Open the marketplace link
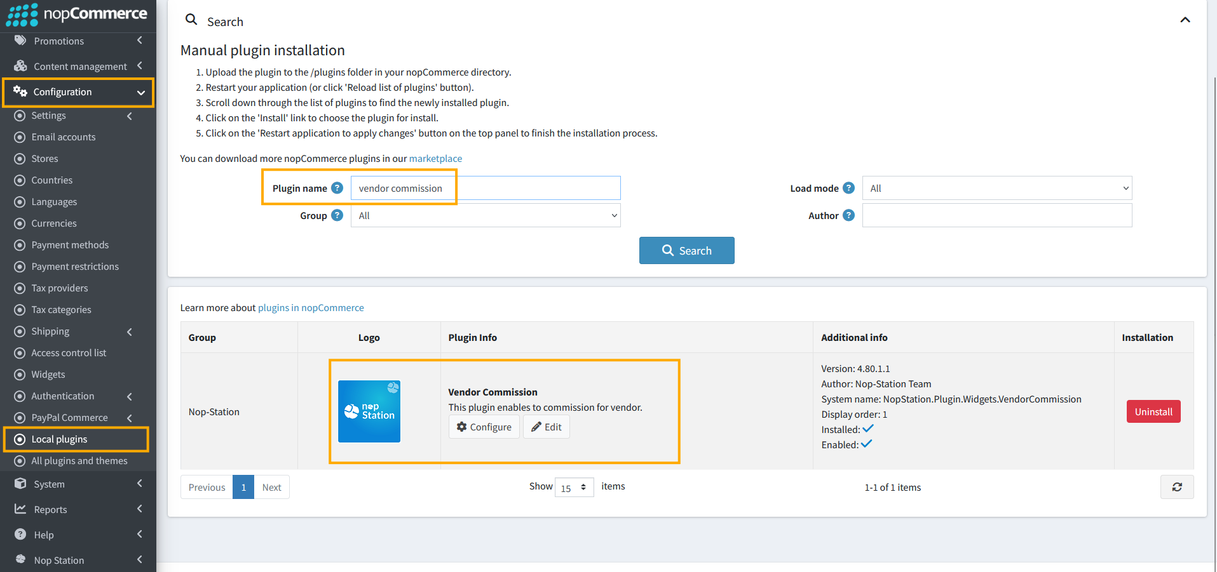The width and height of the screenshot is (1217, 572). 435,159
